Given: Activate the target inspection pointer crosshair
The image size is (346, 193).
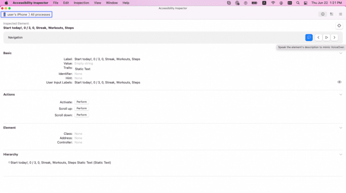Looking at the screenshot, I should coord(339,26).
